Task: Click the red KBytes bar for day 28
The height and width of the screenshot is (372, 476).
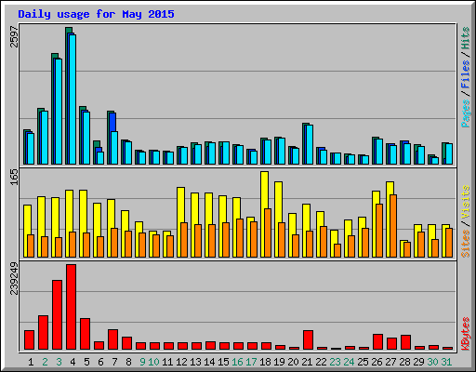Action: (405, 342)
